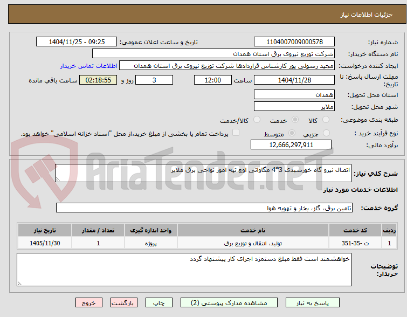Click the طبقه بندی موضوعی label
Image resolution: width=407 pixels, height=317 pixels.
point(369,120)
